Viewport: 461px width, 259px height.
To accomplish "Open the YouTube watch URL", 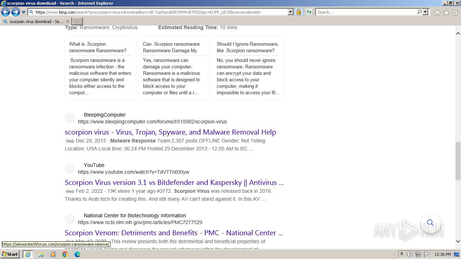I will tap(133, 172).
